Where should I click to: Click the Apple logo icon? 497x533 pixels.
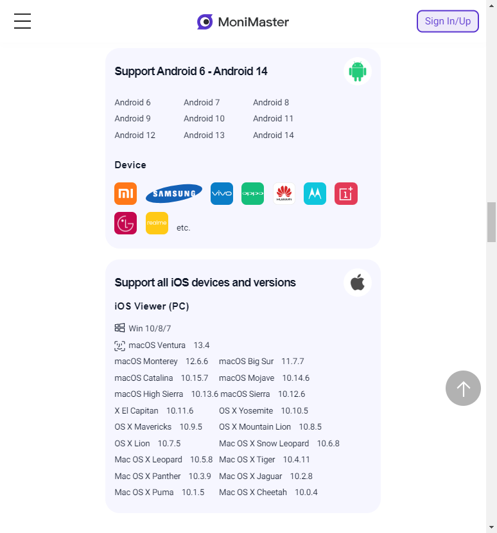[x=358, y=283]
